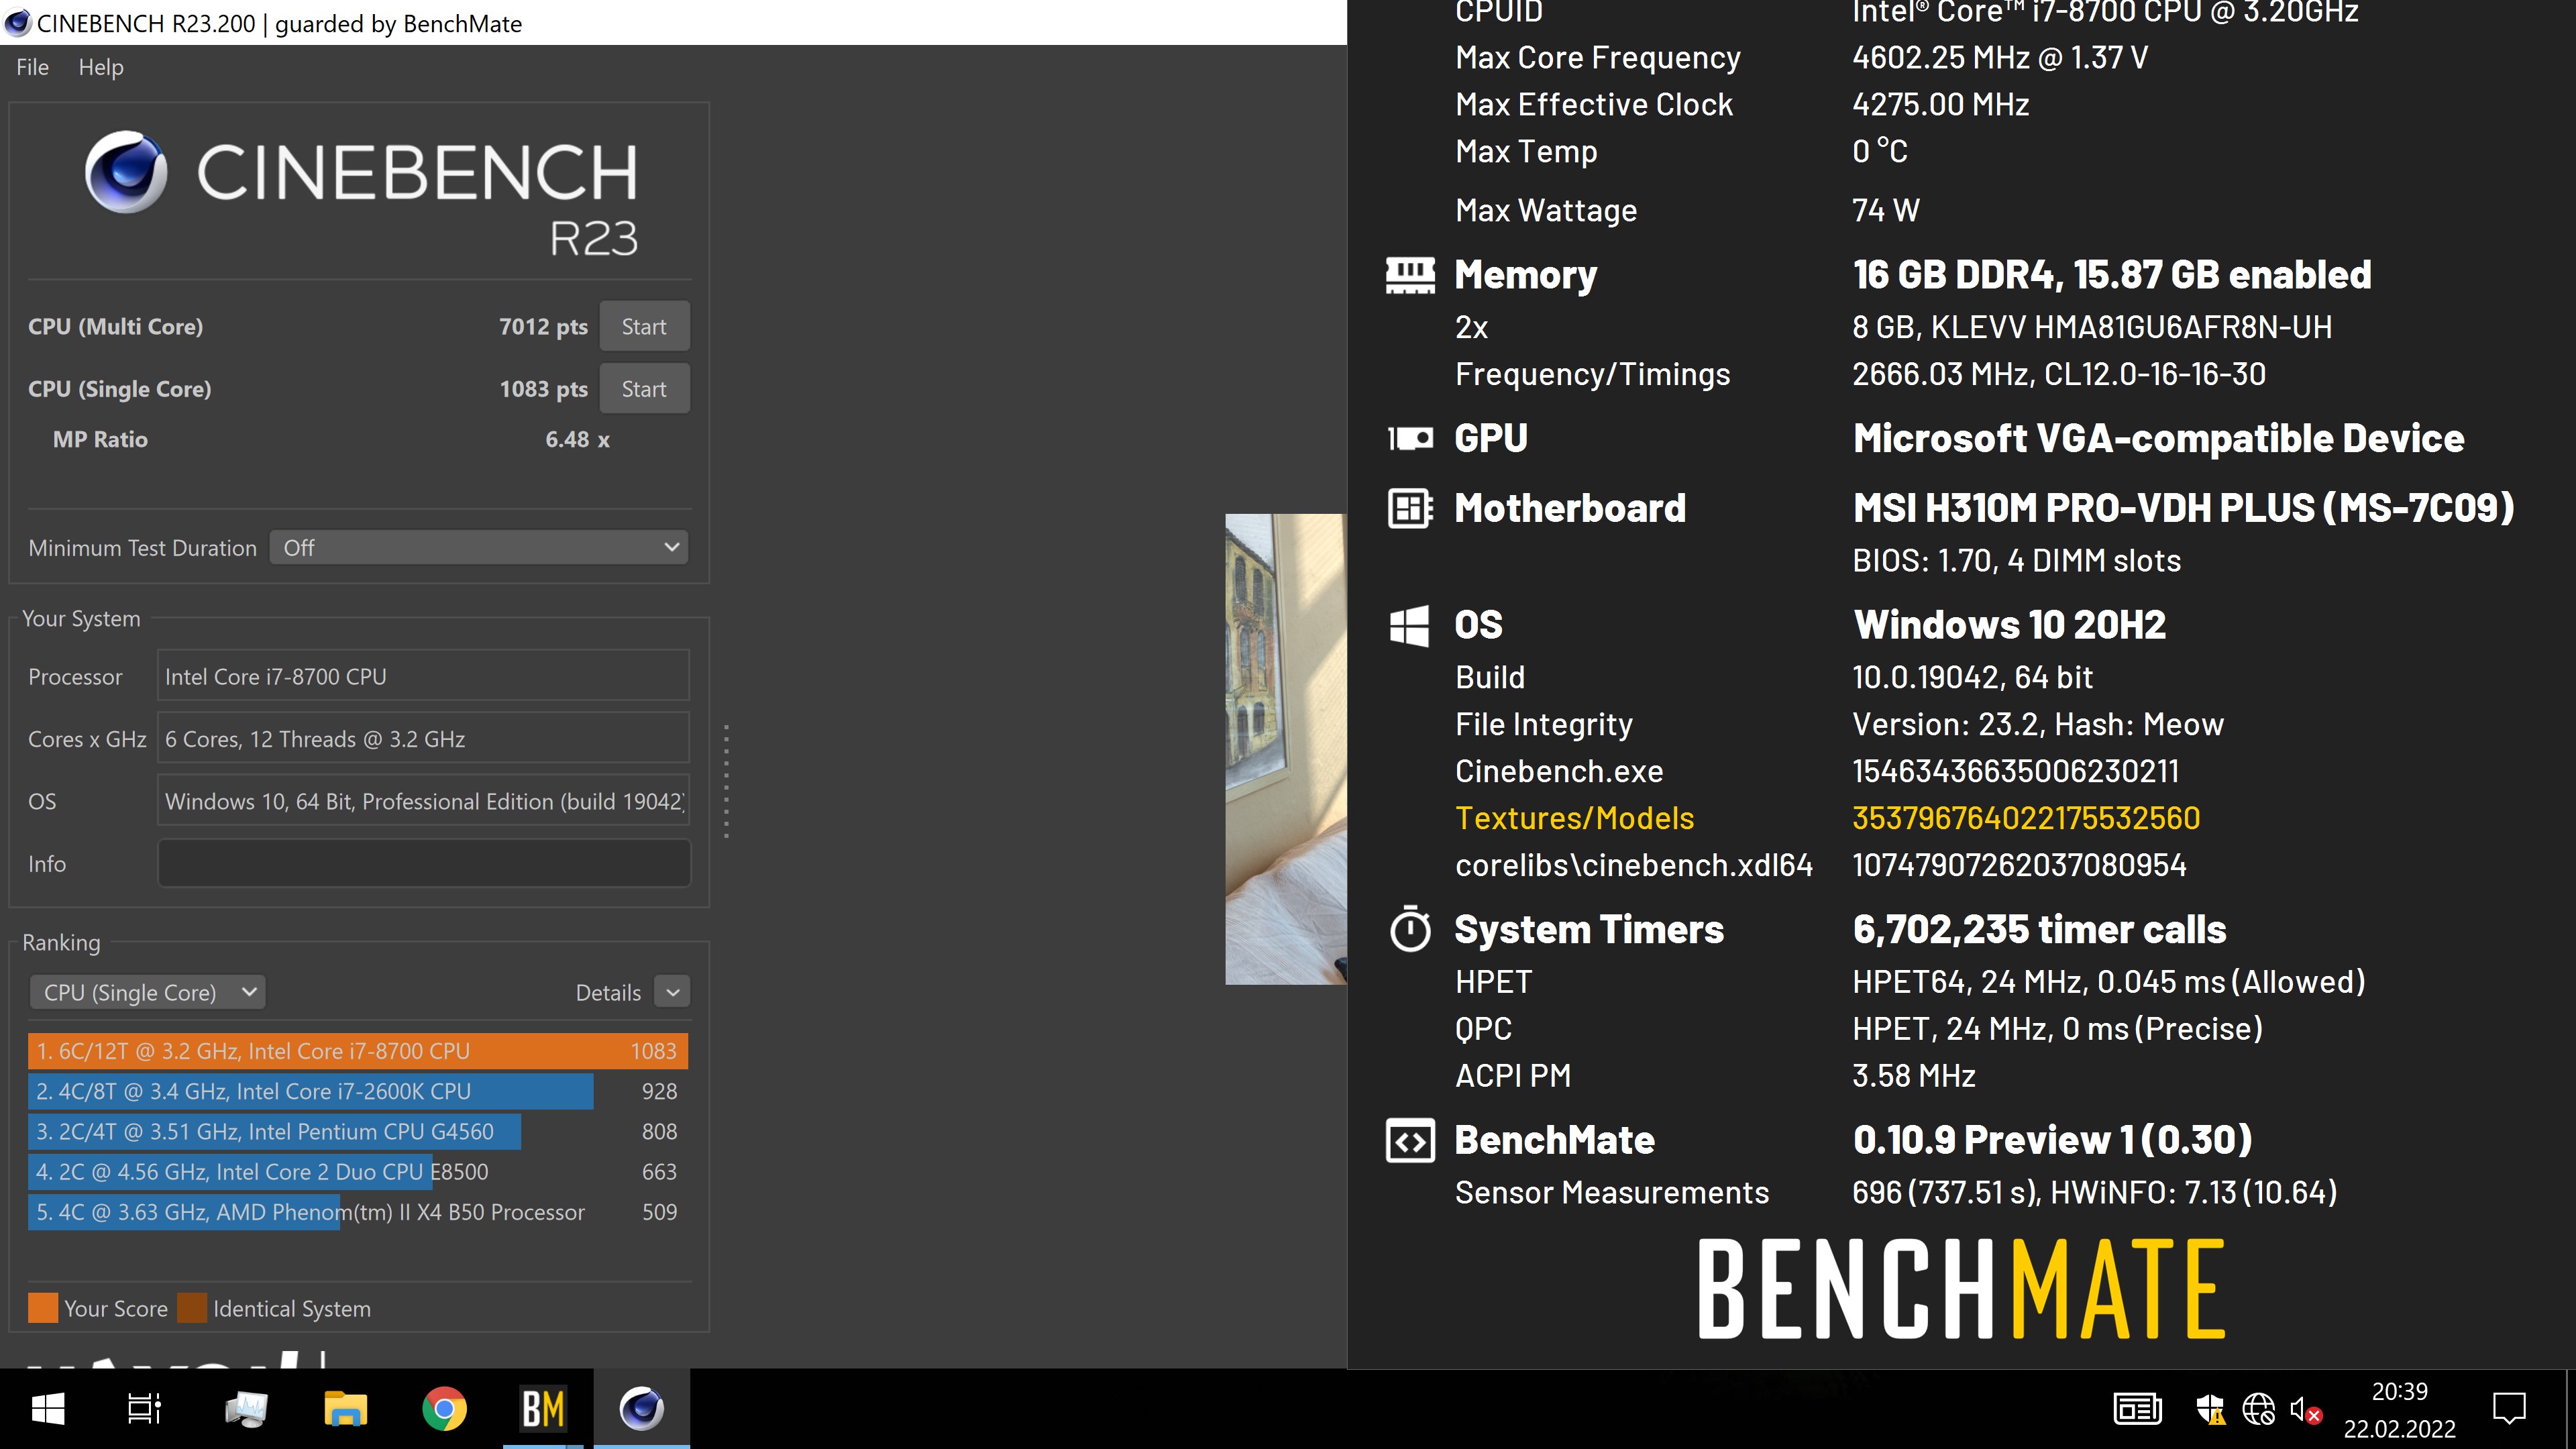Click the MP Ratio 6.48 x value

577,439
